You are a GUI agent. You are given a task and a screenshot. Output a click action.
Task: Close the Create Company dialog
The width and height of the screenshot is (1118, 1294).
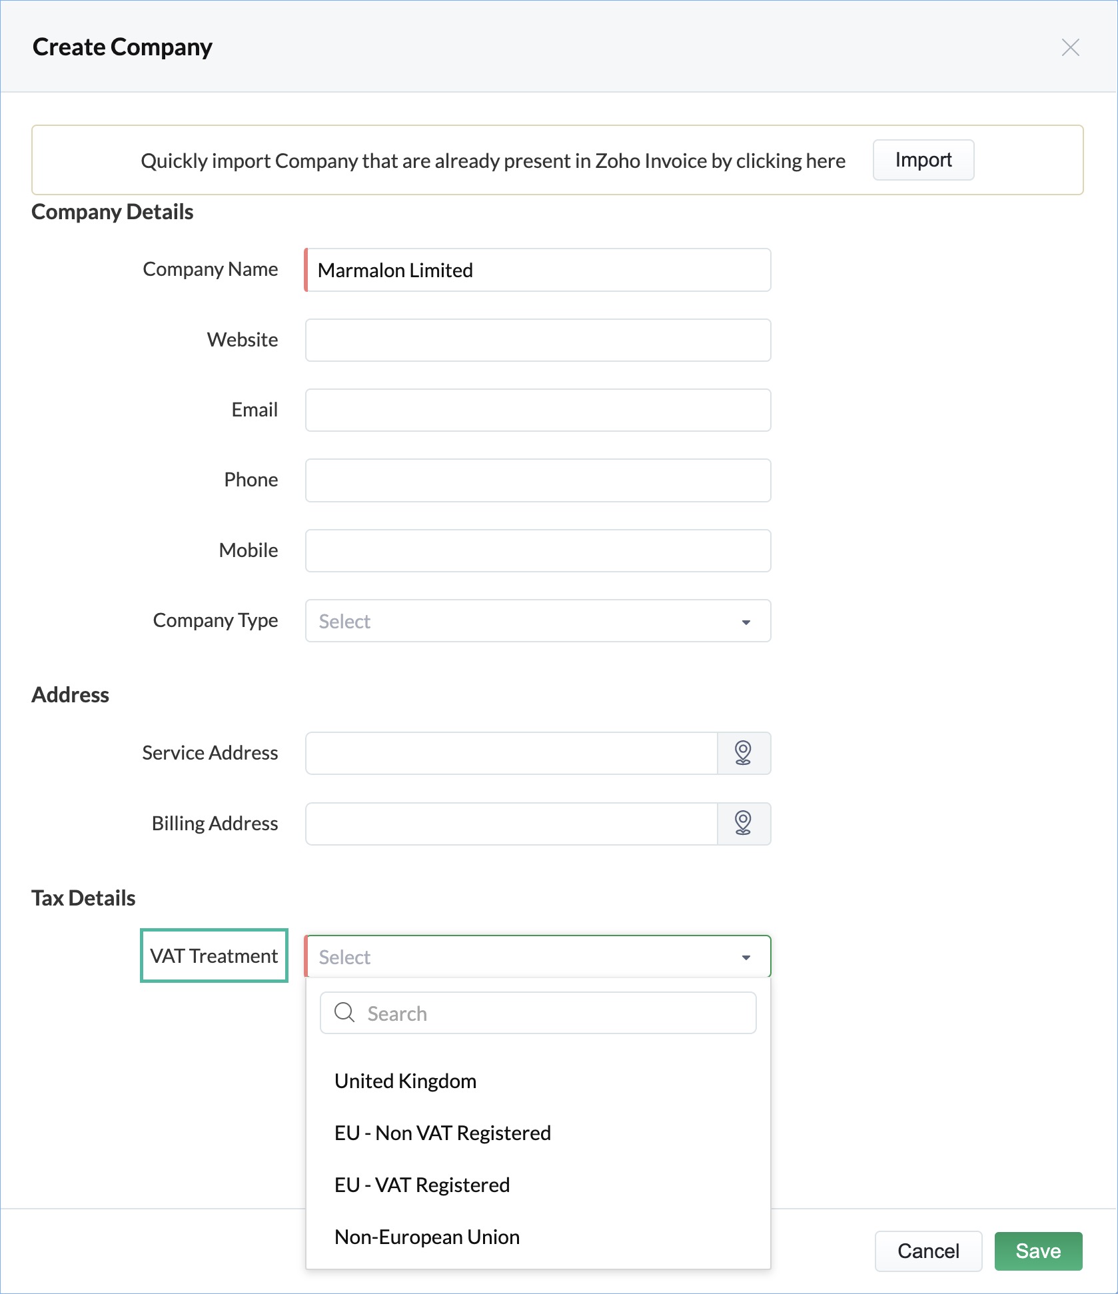(1070, 47)
